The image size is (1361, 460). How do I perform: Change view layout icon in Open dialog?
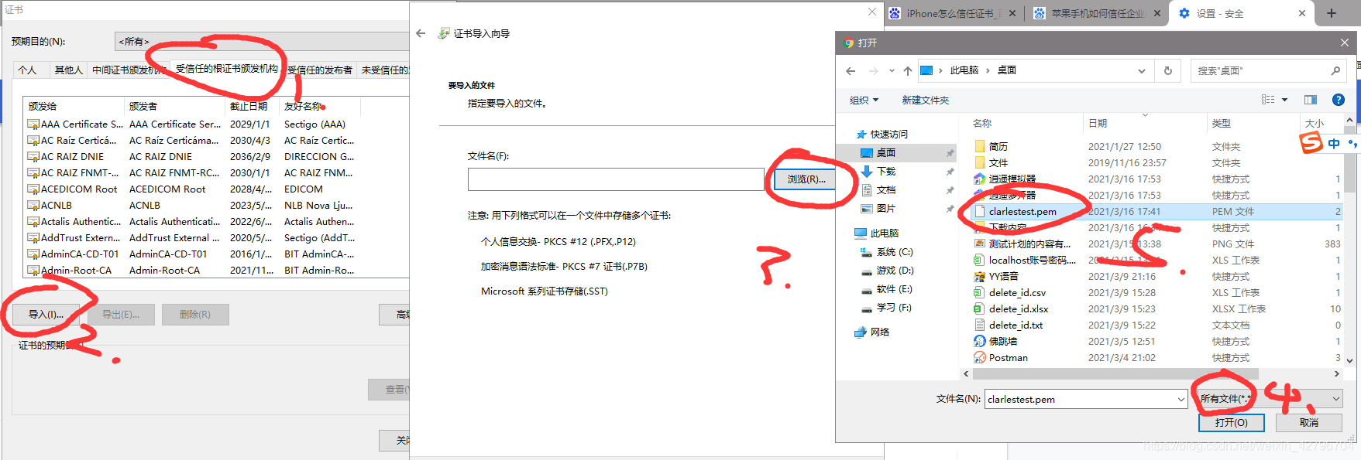point(1268,100)
